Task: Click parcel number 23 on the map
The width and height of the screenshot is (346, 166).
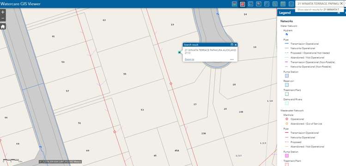Action: [x=195, y=104]
